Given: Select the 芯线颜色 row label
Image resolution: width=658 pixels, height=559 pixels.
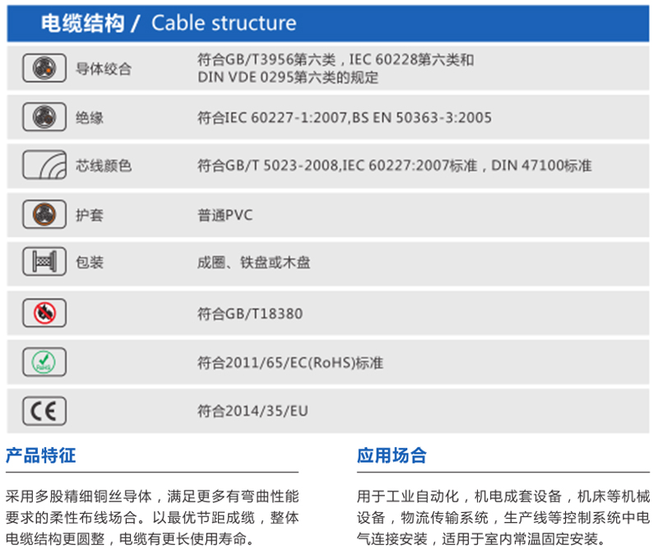Looking at the screenshot, I should click(104, 165).
